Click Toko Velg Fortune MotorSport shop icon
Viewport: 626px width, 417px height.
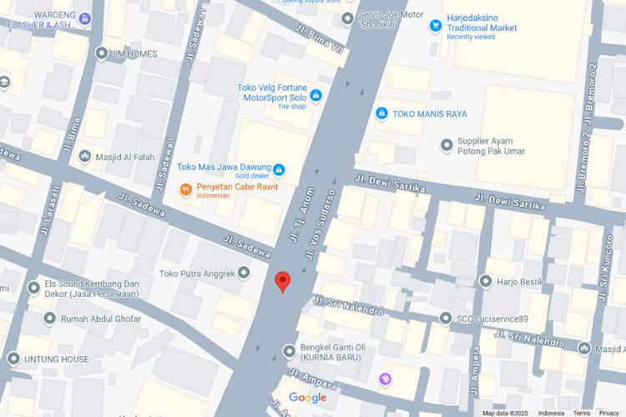(x=316, y=96)
